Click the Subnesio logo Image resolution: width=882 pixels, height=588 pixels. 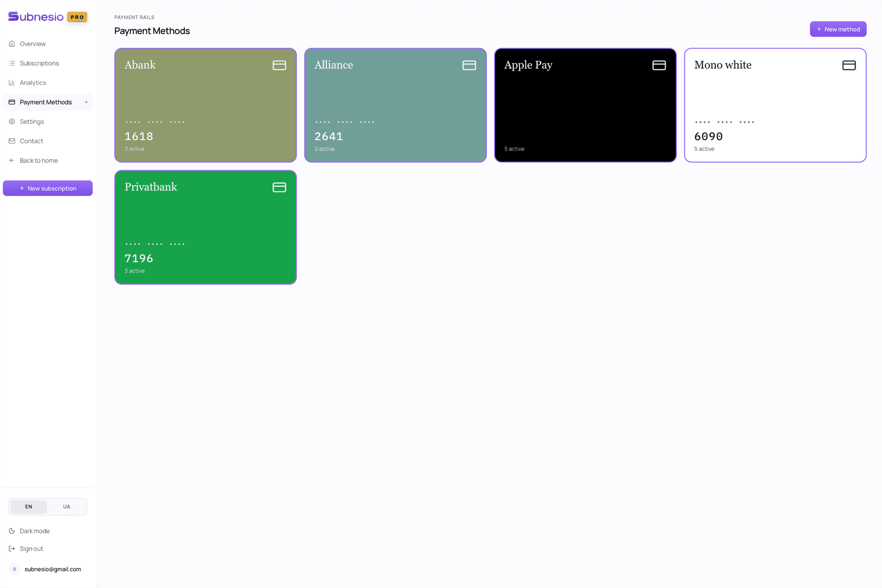tap(36, 17)
